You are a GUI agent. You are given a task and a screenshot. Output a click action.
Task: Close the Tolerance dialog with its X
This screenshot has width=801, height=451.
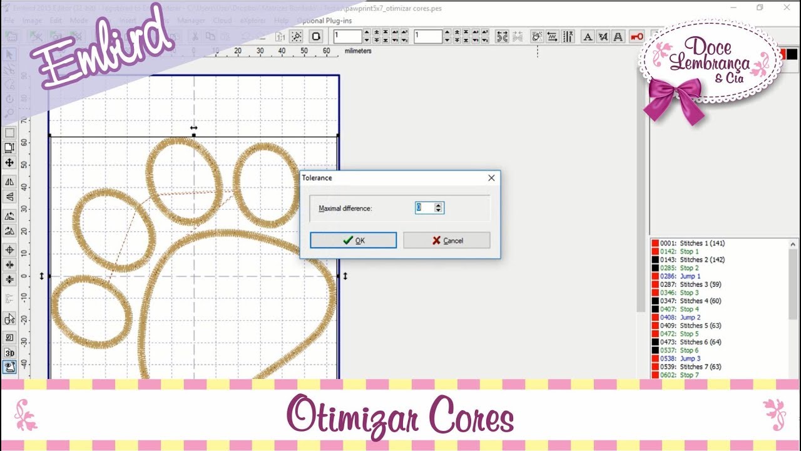click(491, 178)
